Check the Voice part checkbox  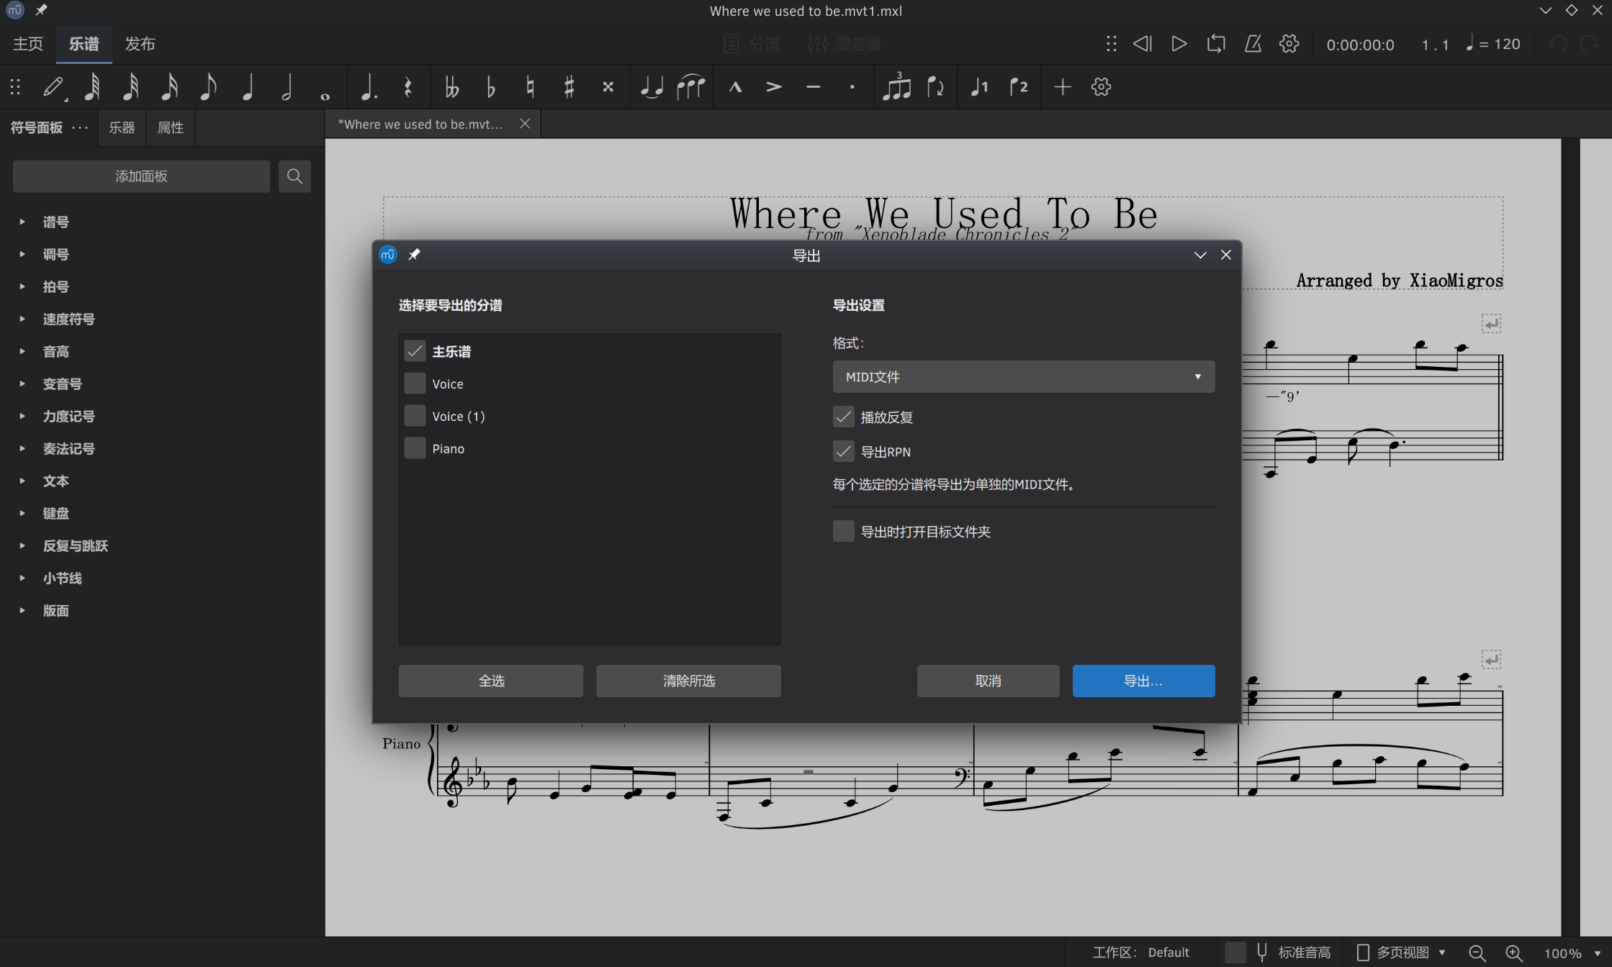click(415, 383)
